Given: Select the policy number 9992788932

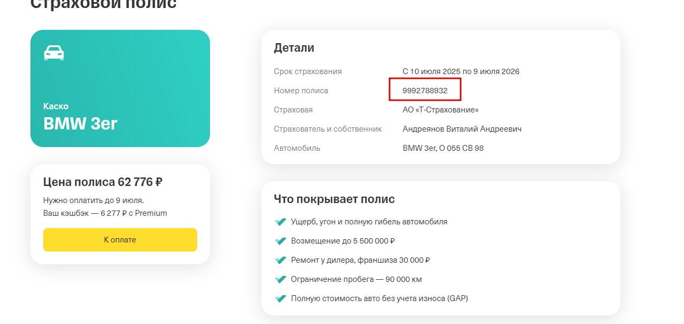Looking at the screenshot, I should (x=425, y=91).
